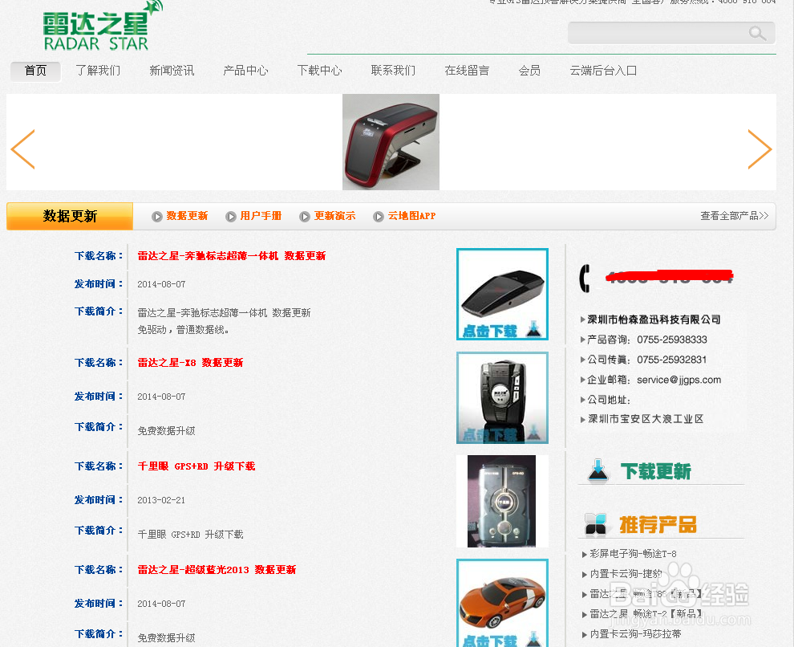The image size is (794, 647).
Task: Open 雷达之星-奔驰标志超薄一体机 数据更新 download title
Action: click(232, 256)
